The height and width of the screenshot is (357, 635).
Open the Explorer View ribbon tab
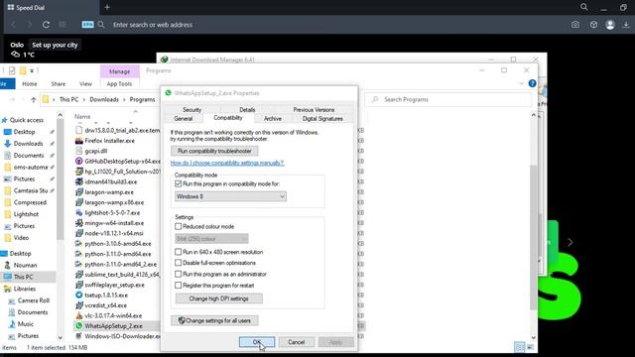[85, 83]
